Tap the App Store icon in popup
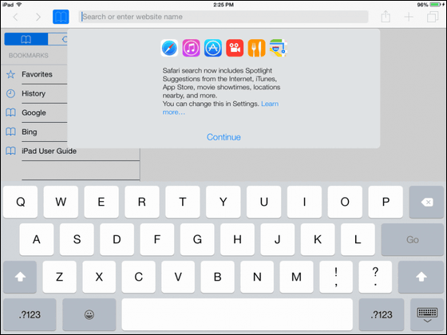This screenshot has height=335, width=447. pyautogui.click(x=213, y=48)
